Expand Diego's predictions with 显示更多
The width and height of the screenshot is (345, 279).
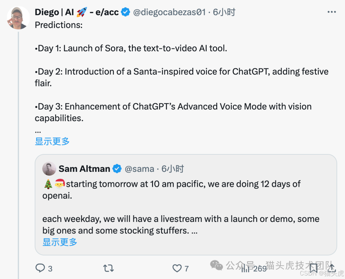tap(52, 141)
